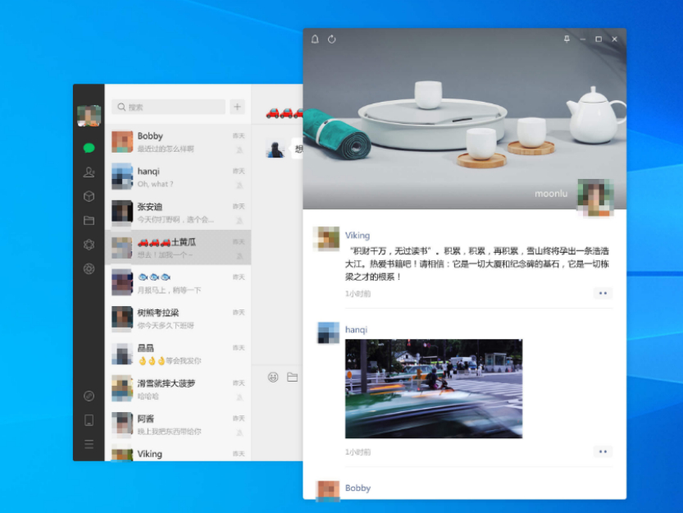Open the sidebar icon below Moments
Screen dimensions: 683x513
click(x=89, y=268)
